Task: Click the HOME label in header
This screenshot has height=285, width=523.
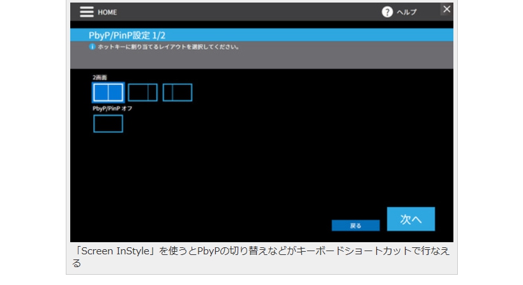Action: coord(107,13)
